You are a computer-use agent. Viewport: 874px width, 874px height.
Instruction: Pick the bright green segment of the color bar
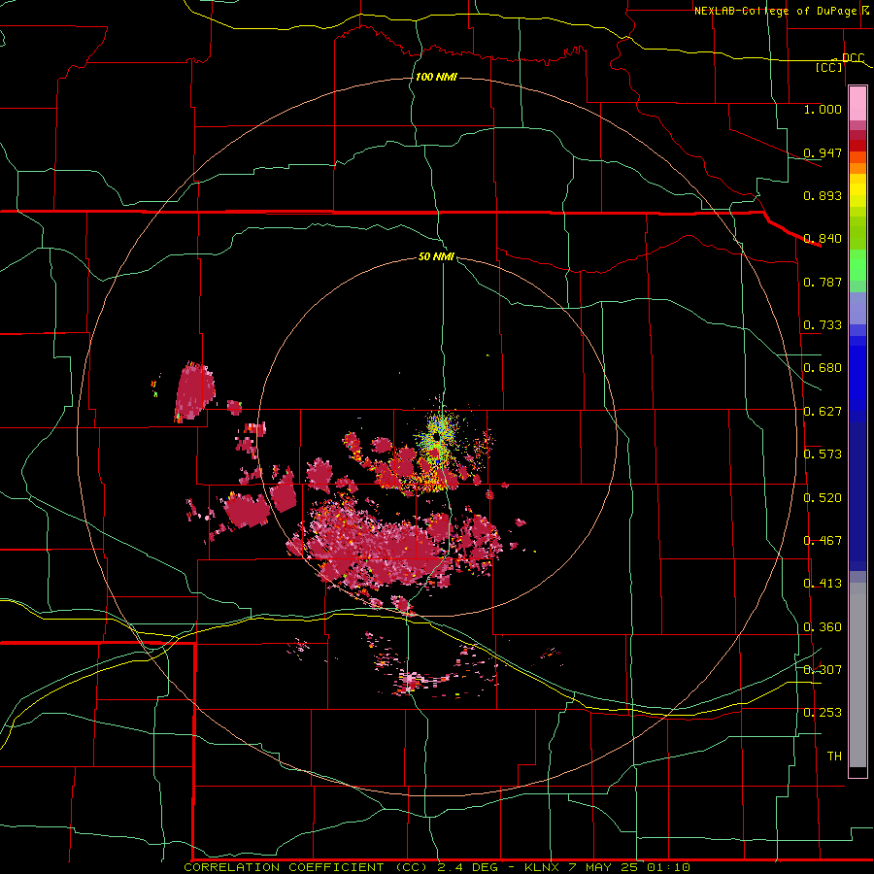tap(857, 265)
